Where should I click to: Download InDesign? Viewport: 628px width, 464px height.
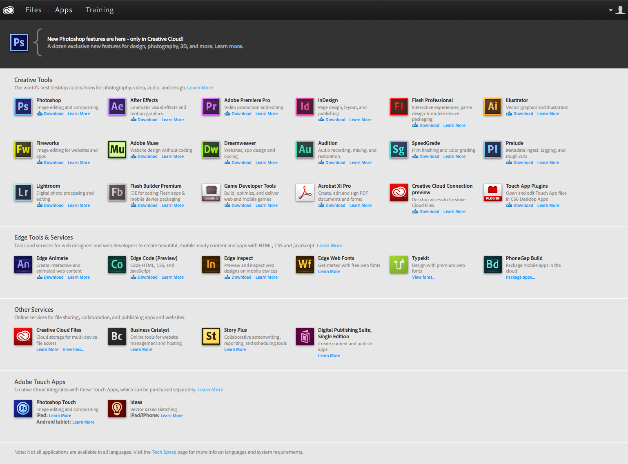[332, 120]
